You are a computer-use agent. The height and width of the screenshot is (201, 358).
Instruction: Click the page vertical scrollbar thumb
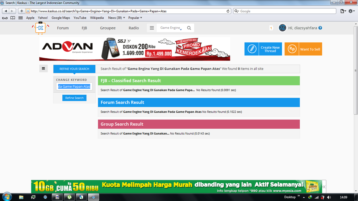[x=356, y=70]
